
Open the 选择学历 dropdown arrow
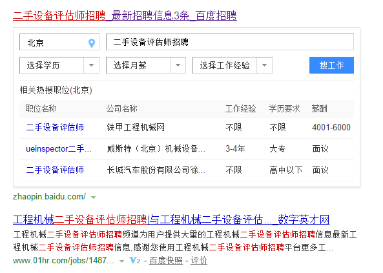point(91,65)
